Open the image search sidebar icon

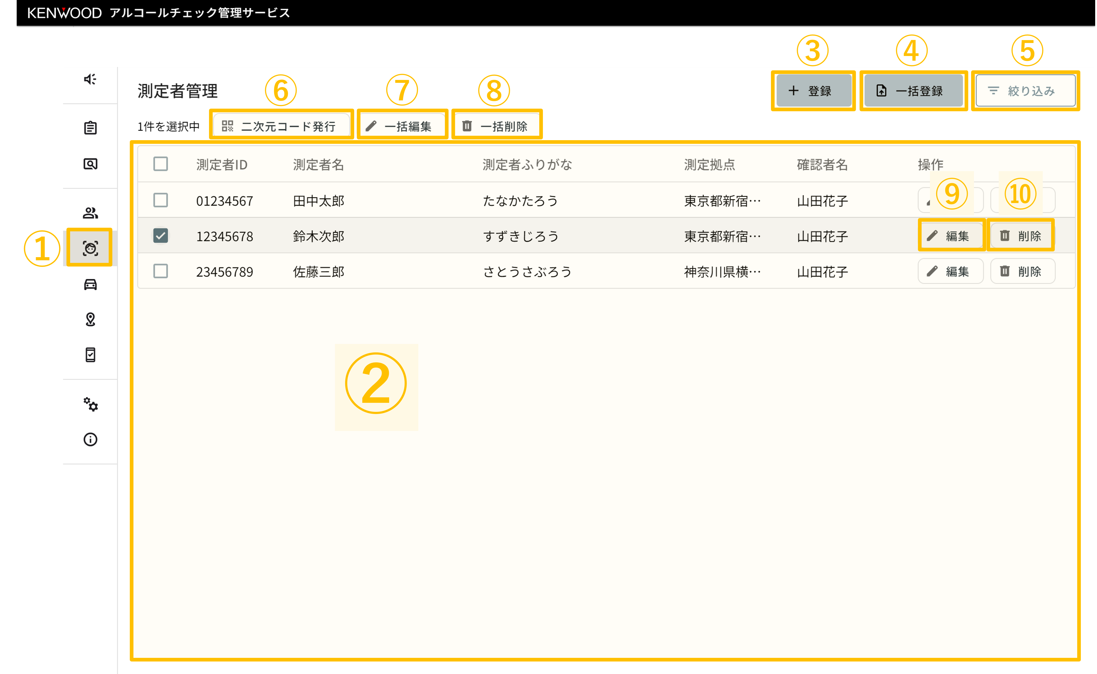90,164
